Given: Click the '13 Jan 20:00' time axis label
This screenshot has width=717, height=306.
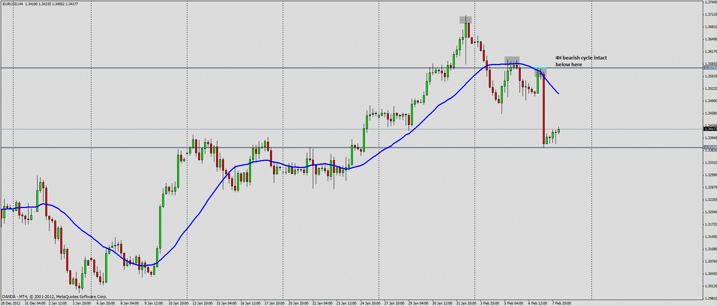Looking at the screenshot, I should (x=202, y=303).
